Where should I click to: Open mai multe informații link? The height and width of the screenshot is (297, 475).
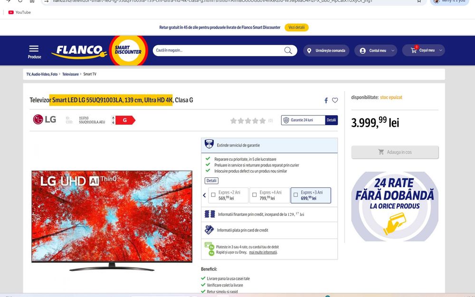click(x=263, y=252)
